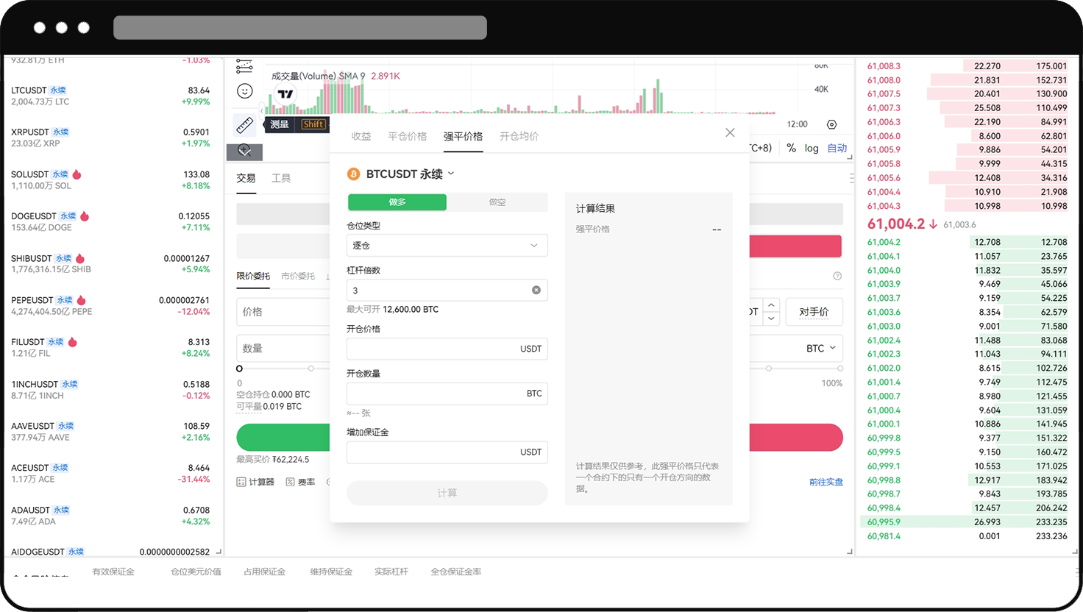
Task: Open the BTC quantity unit dropdown
Action: [821, 348]
